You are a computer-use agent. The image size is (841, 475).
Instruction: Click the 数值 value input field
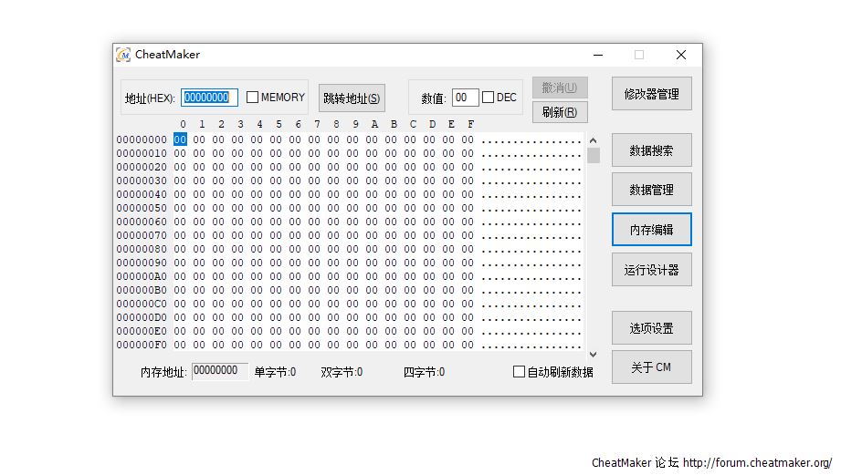coord(465,98)
